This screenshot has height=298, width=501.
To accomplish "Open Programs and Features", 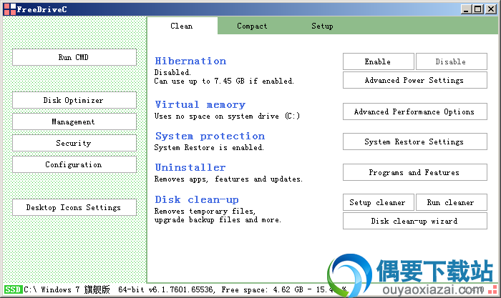I will pyautogui.click(x=414, y=172).
